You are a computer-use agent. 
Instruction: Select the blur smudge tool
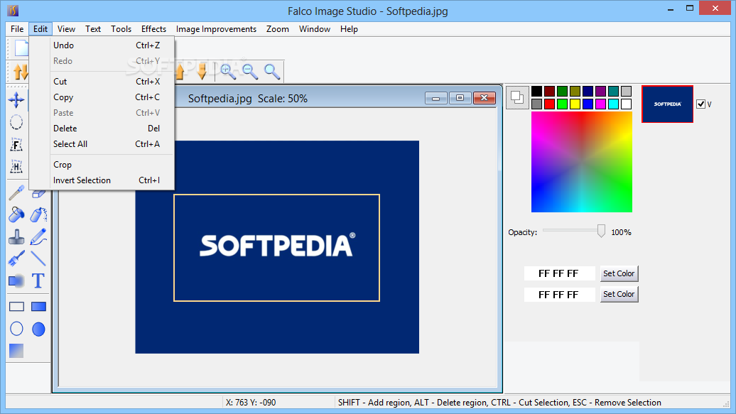coord(16,280)
